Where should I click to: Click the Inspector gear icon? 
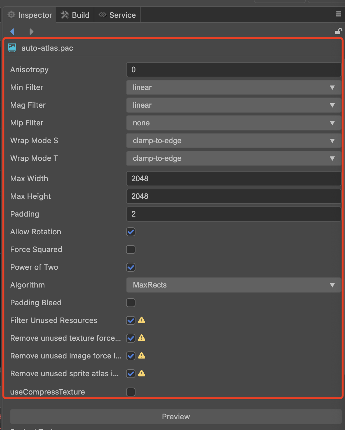pyautogui.click(x=11, y=15)
